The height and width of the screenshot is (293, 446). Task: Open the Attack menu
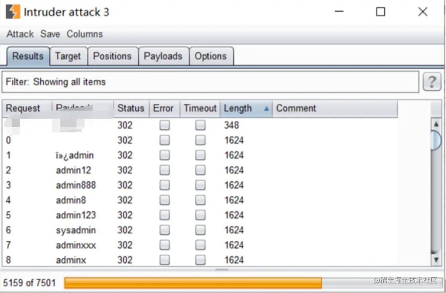click(20, 34)
